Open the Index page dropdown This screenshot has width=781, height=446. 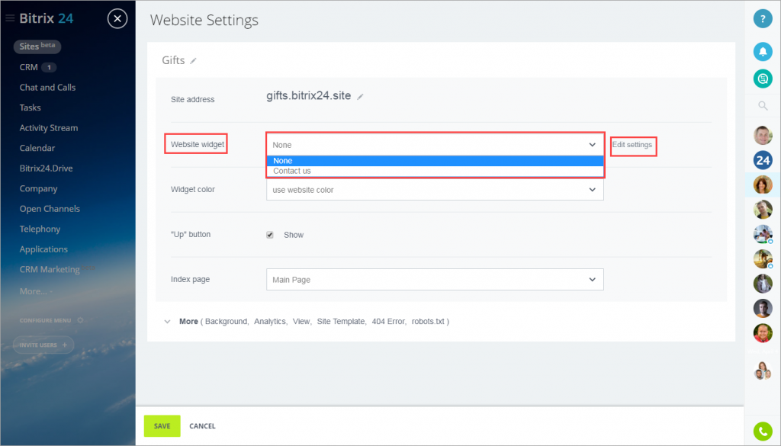435,280
